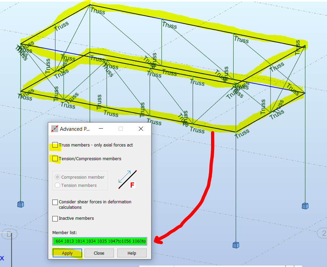The height and width of the screenshot is (267, 327).
Task: Click the circled D grid label
Action: (x=9, y=234)
